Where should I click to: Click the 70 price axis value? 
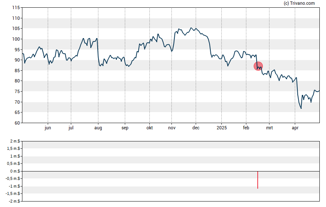(x=17, y=102)
